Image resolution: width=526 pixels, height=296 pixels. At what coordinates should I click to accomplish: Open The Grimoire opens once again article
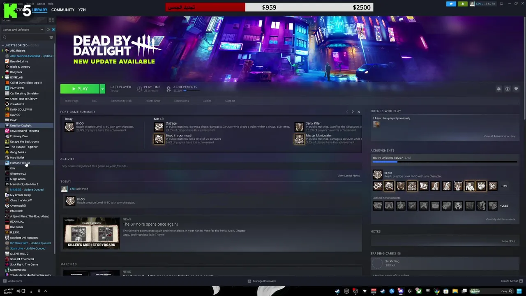pyautogui.click(x=150, y=224)
